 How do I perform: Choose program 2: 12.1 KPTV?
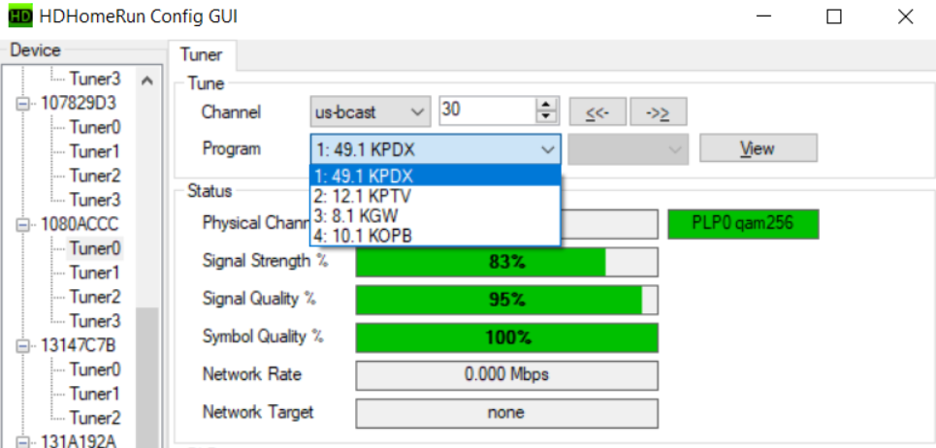pos(436,196)
